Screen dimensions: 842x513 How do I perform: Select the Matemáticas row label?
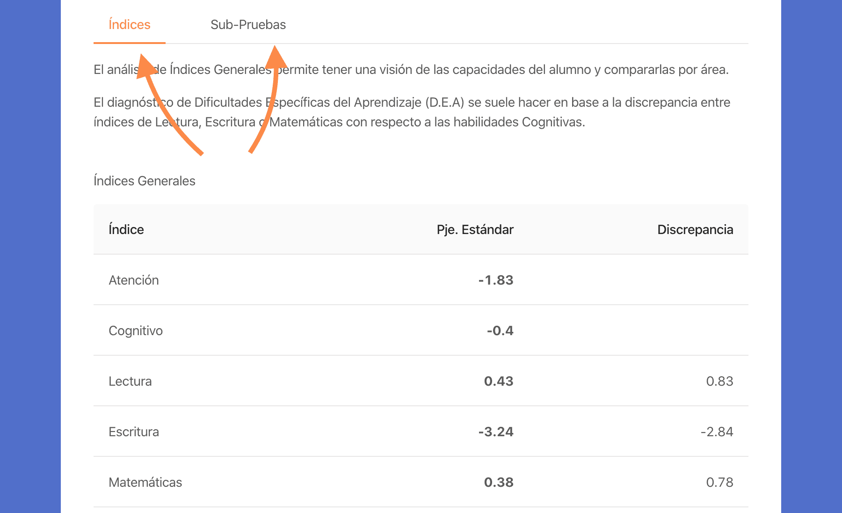click(145, 482)
